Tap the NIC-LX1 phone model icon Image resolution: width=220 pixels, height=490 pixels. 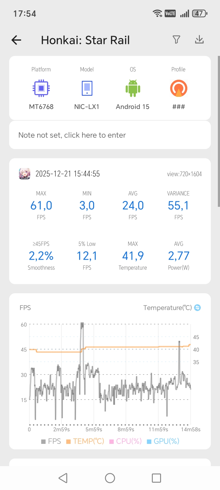[x=87, y=88]
